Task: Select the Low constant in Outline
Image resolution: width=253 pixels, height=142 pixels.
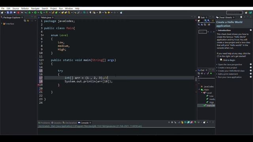Action: click(210, 96)
